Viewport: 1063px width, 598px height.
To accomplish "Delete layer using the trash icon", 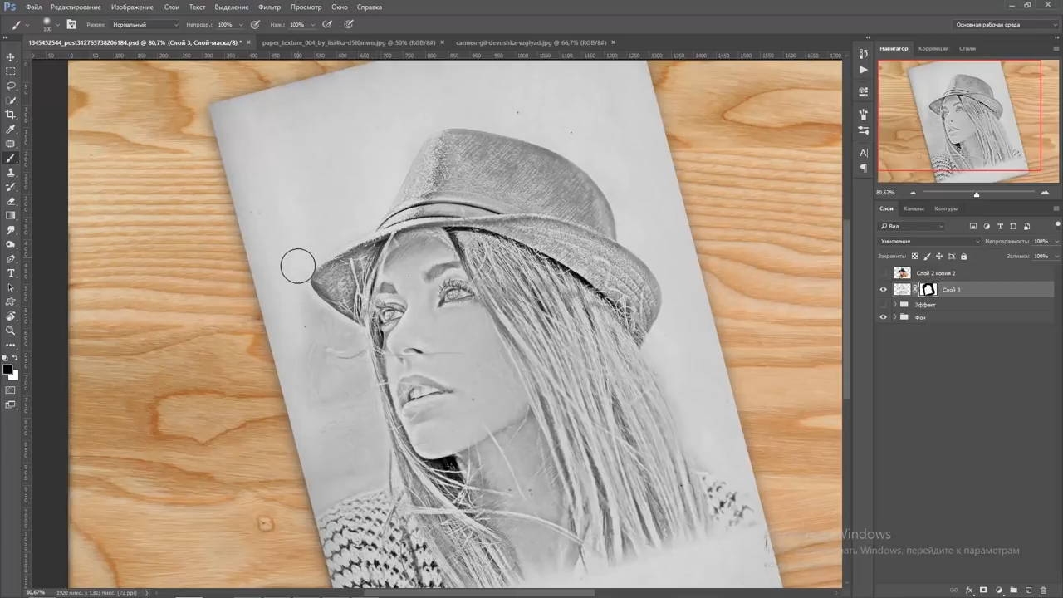I will 1044,591.
